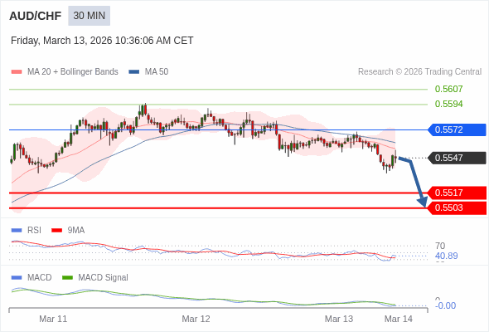This screenshot has width=489, height=332.
Task: Click the RSI 70 level label
Action: click(440, 246)
